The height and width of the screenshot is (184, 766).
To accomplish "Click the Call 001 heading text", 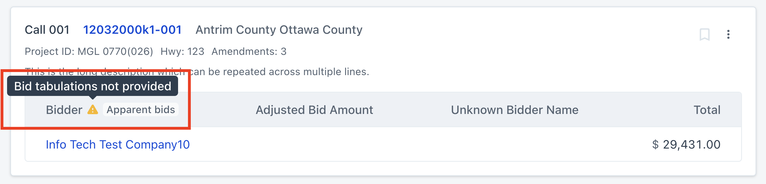I will point(47,30).
